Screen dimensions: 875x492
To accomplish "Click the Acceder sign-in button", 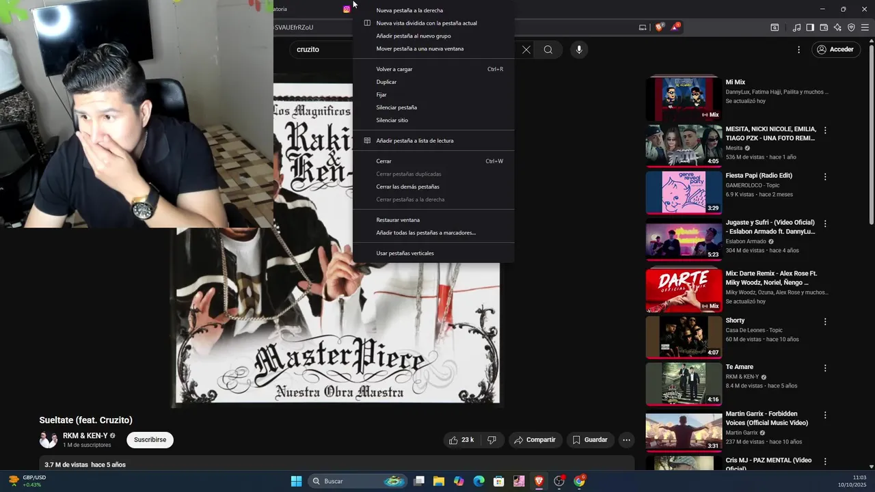I will point(836,49).
